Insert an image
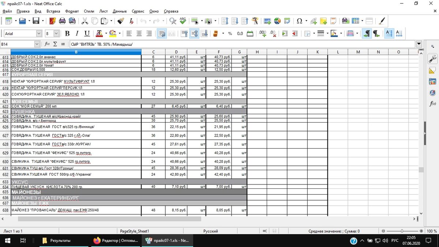This screenshot has width=439, height=247. click(267, 21)
